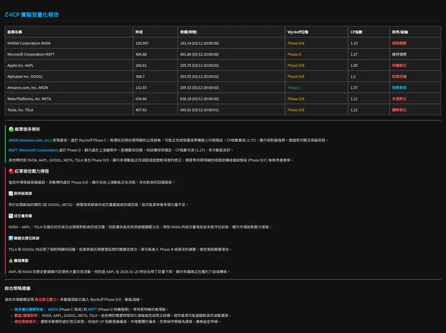Click the CP index value 1.57

[354, 87]
